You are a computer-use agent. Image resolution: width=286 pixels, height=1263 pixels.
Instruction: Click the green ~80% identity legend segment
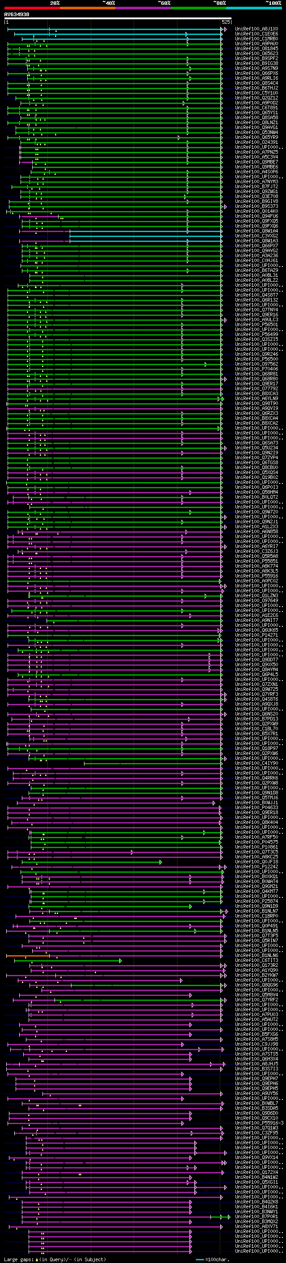pos(198,8)
